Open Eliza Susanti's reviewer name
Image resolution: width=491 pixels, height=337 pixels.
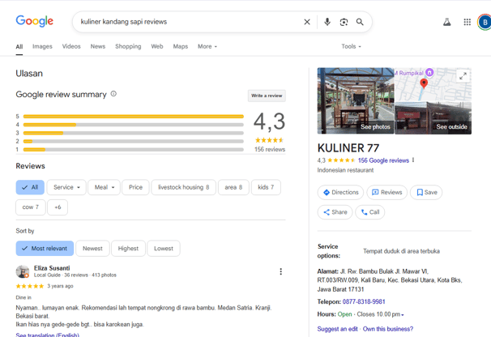pyautogui.click(x=52, y=268)
